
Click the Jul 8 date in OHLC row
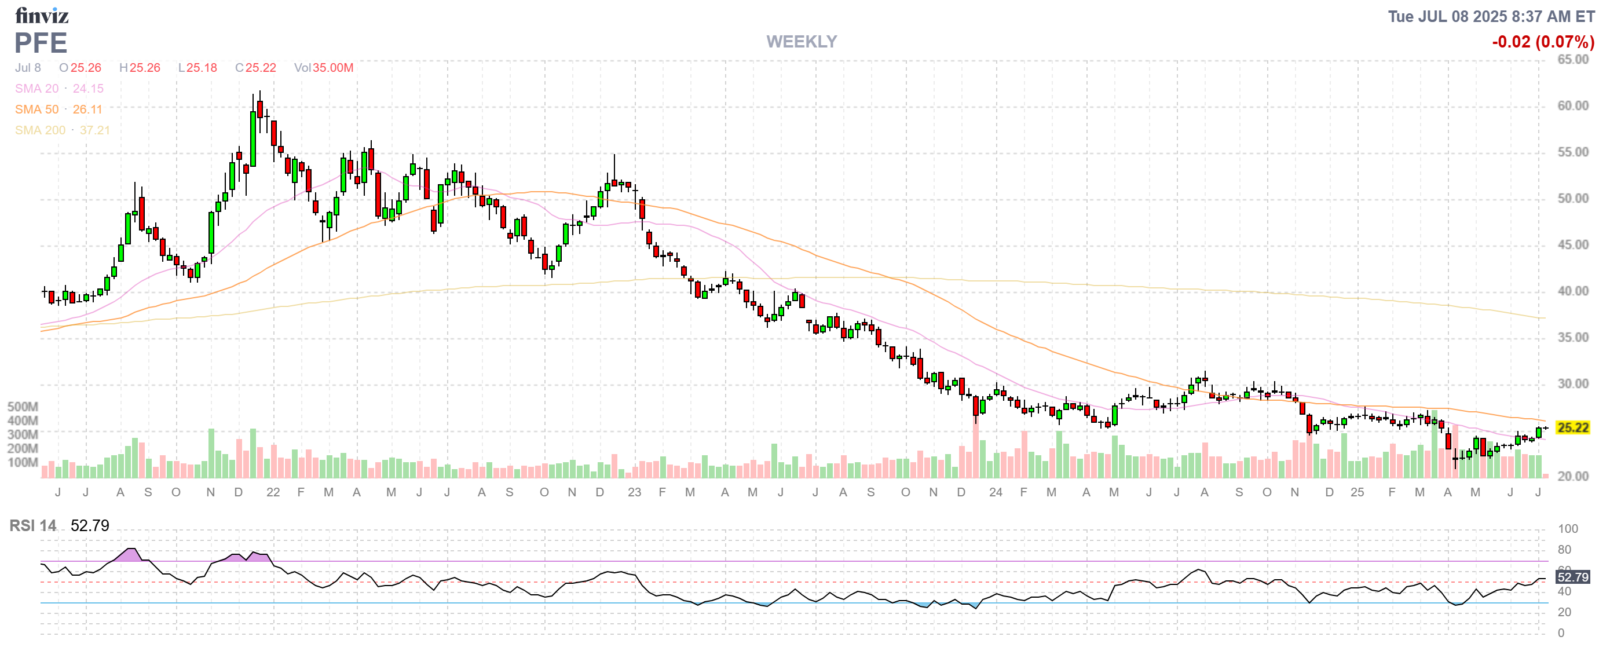click(28, 67)
